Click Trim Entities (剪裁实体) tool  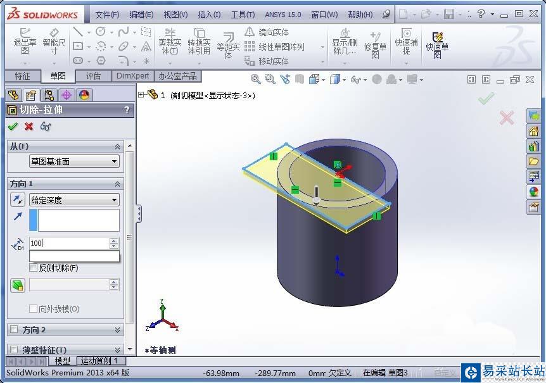pos(170,42)
